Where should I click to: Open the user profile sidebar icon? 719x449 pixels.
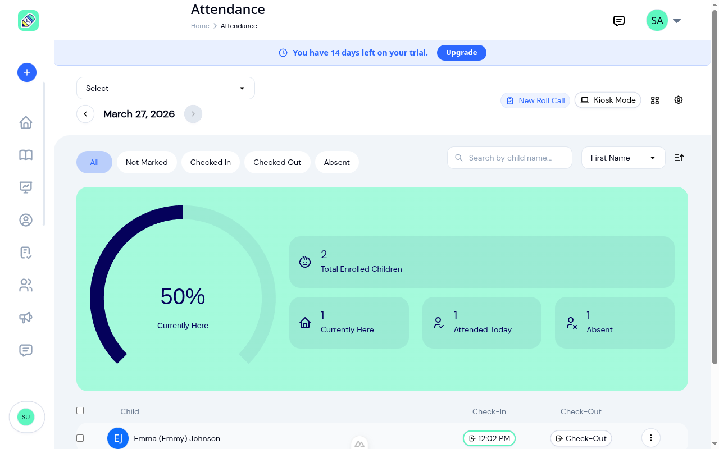coord(26,220)
